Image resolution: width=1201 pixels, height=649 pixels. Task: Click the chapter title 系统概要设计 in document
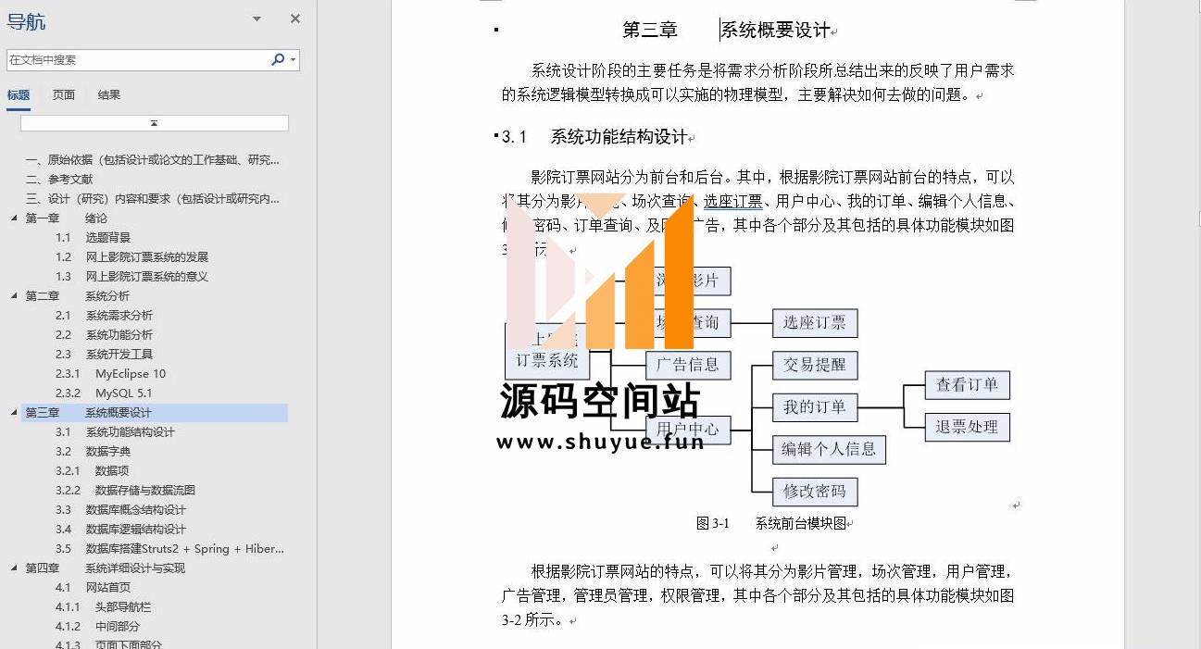click(x=775, y=31)
